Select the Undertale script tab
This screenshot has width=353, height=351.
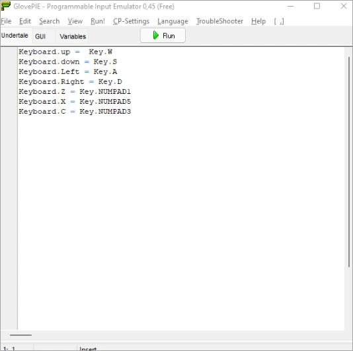[15, 36]
